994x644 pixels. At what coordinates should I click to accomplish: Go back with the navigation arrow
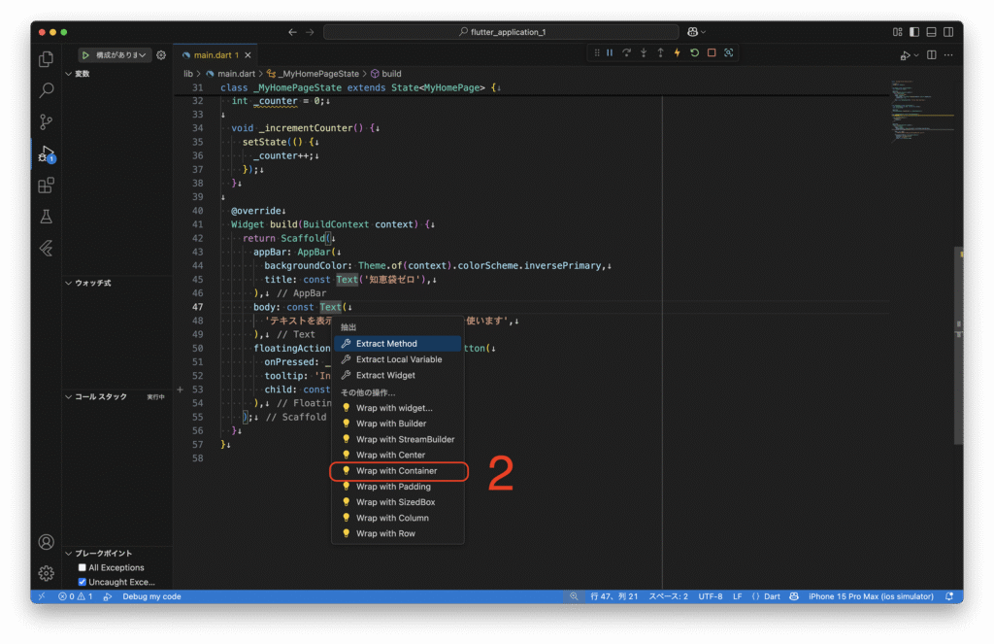292,32
